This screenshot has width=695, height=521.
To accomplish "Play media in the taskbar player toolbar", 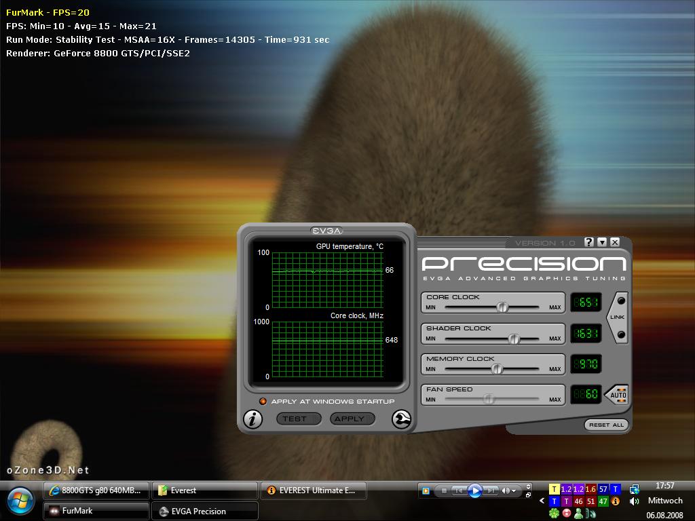I will click(x=474, y=490).
